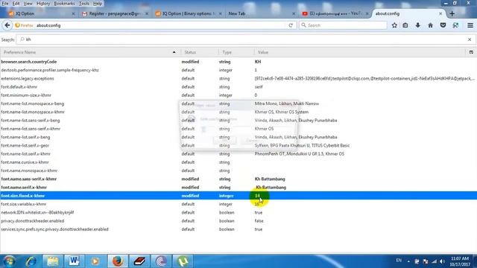The width and height of the screenshot is (477, 268).
Task: Bookmark this page with the star icon
Action: click(394, 25)
